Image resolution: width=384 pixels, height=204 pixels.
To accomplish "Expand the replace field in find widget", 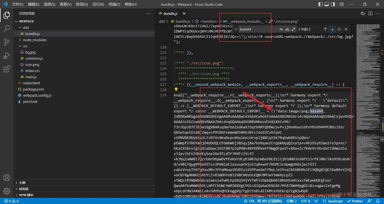I will (236, 29).
